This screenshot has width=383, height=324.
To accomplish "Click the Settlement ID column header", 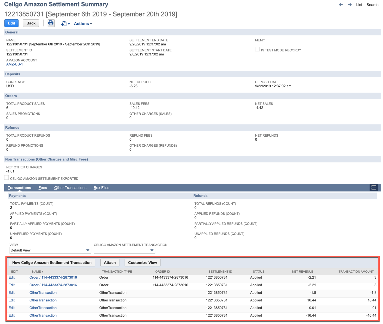I will pyautogui.click(x=220, y=272).
